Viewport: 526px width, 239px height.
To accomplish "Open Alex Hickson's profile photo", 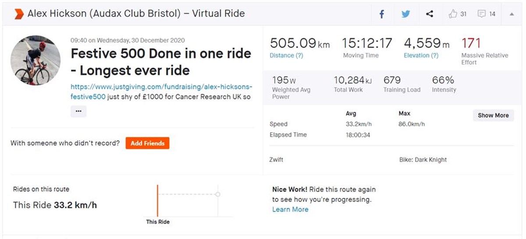I will 36,61.
